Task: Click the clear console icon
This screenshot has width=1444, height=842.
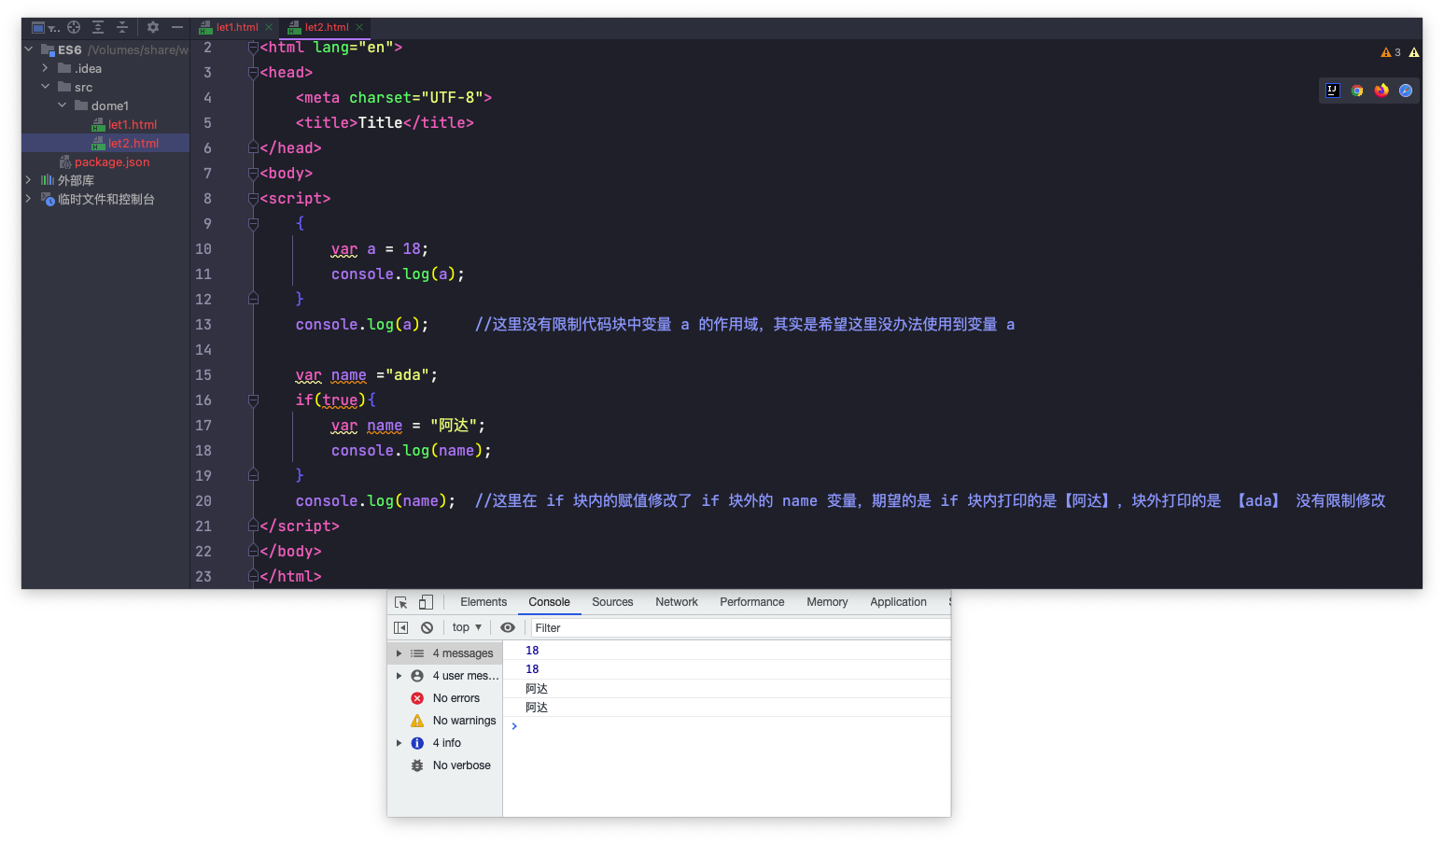Action: 427,628
